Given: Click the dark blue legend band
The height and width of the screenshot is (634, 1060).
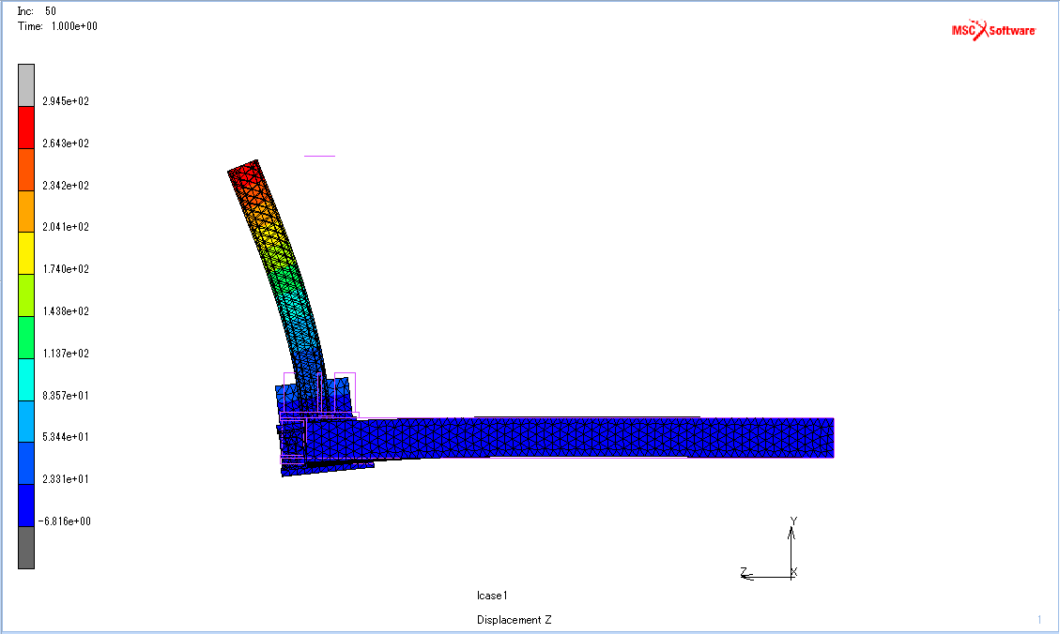Looking at the screenshot, I should pyautogui.click(x=25, y=505).
